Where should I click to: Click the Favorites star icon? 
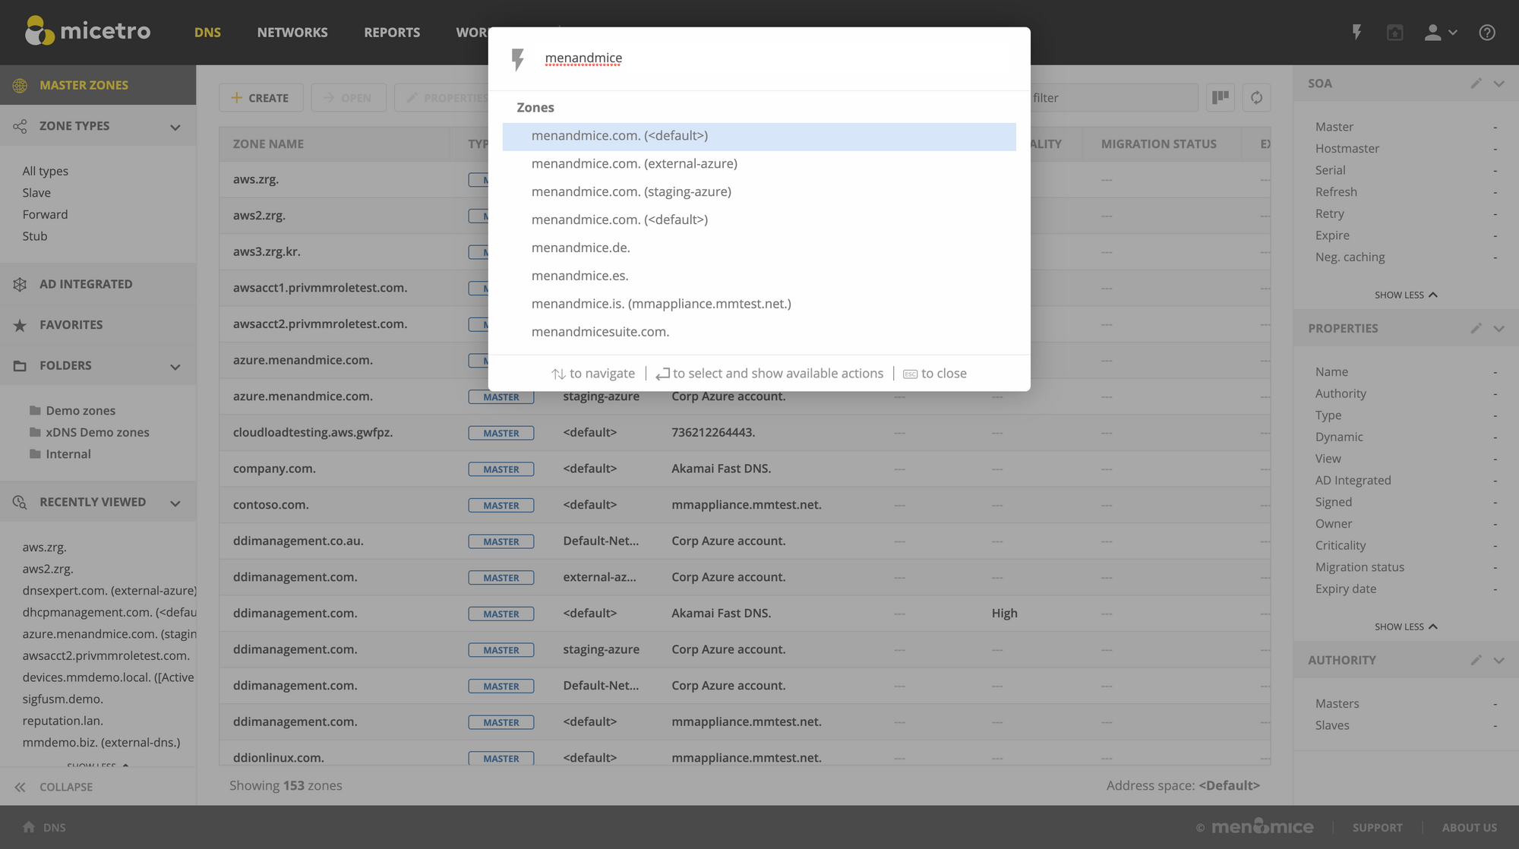[20, 325]
